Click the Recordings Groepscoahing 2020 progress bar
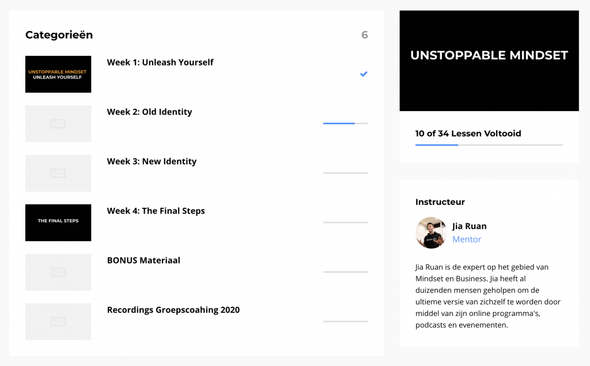This screenshot has height=366, width=590. tap(346, 321)
